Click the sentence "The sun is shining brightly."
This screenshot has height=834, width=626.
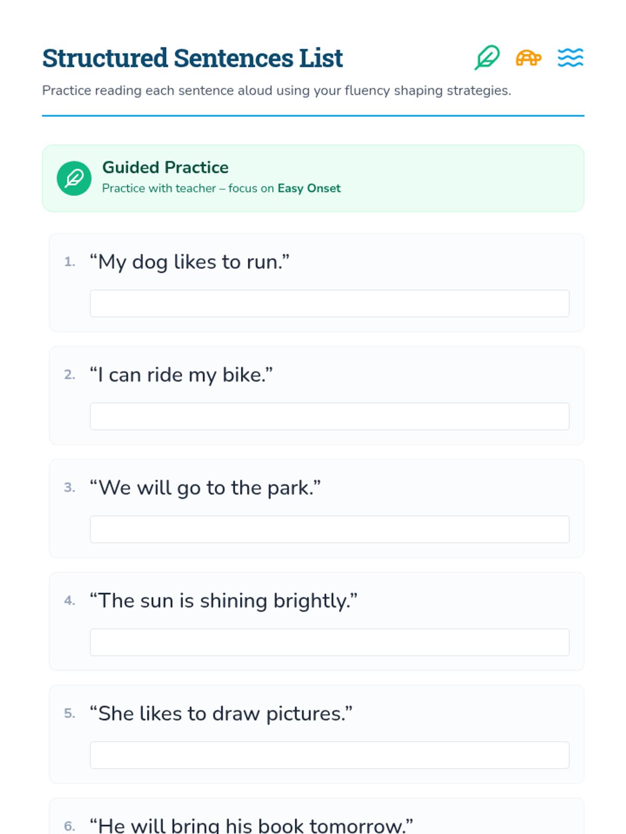click(x=223, y=600)
